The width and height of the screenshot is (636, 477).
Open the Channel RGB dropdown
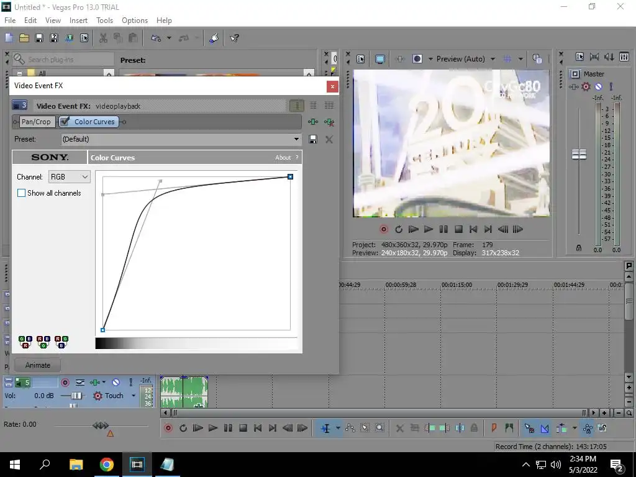click(70, 177)
